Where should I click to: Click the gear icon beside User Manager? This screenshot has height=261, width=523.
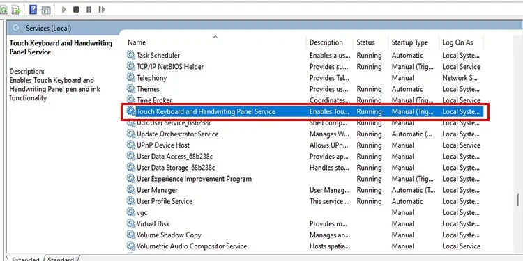[x=131, y=190]
